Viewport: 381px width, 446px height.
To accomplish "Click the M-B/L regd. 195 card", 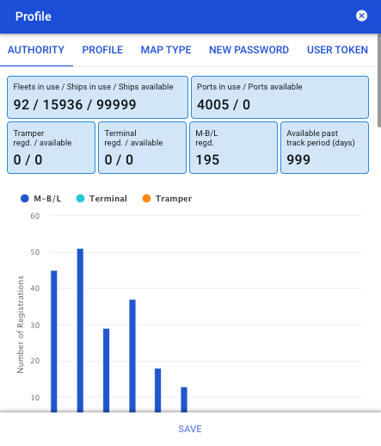I will (x=233, y=148).
